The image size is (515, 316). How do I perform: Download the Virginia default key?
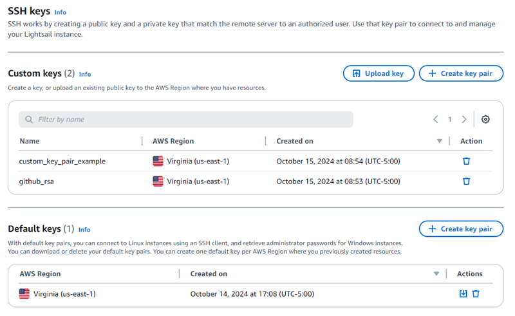tap(463, 294)
